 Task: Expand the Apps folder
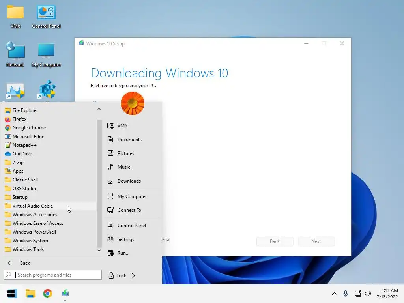click(50, 171)
